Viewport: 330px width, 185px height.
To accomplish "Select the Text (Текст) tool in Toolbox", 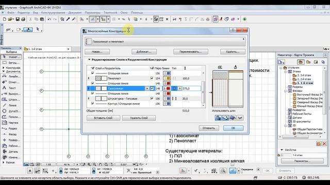I will coord(11,88).
